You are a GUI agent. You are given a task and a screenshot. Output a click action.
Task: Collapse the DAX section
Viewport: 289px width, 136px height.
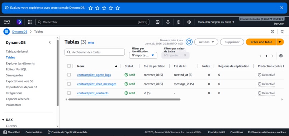point(3,120)
